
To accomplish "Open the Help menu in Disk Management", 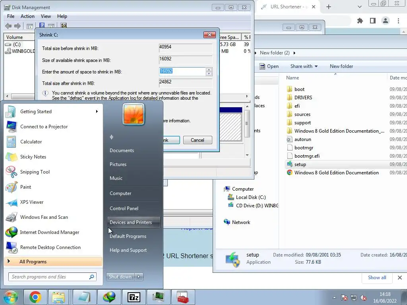I will click(x=62, y=16).
